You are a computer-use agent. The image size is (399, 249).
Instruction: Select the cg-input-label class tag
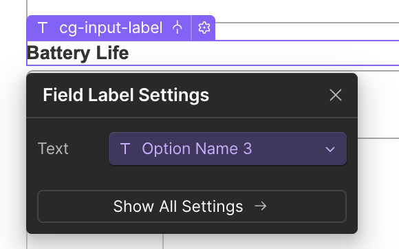(111, 28)
